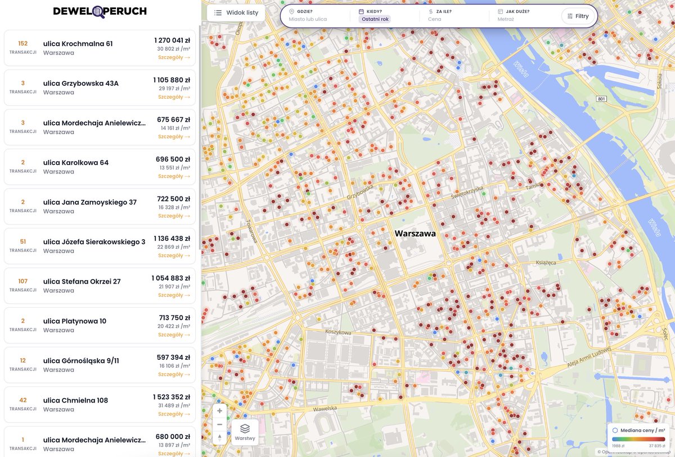Screen dimensions: 675x457
Task: Open the Ostatni rok period selector
Action: (x=374, y=19)
